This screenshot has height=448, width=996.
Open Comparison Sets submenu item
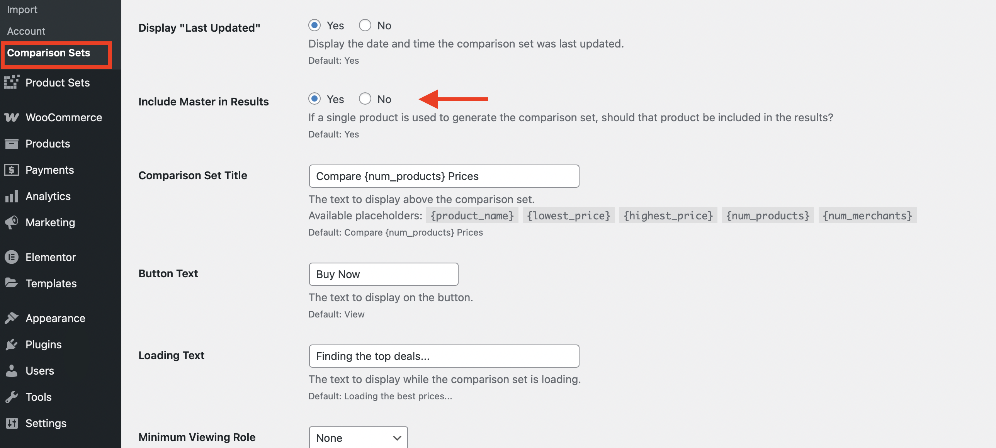click(x=48, y=53)
